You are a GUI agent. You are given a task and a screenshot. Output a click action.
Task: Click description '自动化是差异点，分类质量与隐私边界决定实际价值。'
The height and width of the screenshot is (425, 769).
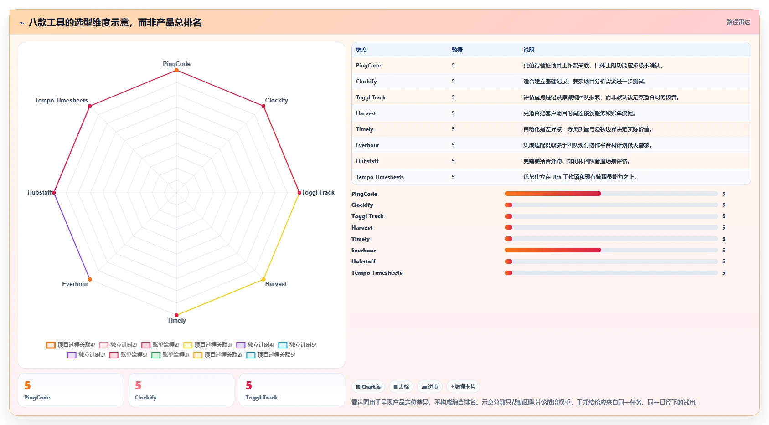click(x=588, y=129)
